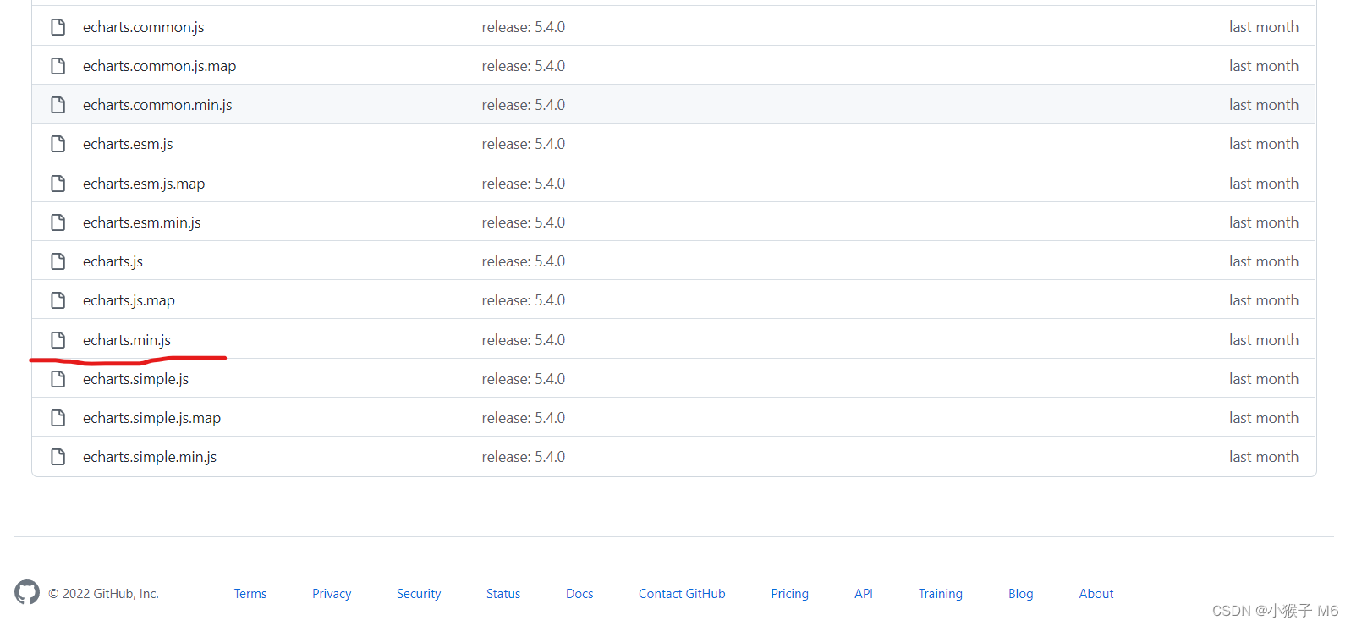Open the API footer link

864,594
